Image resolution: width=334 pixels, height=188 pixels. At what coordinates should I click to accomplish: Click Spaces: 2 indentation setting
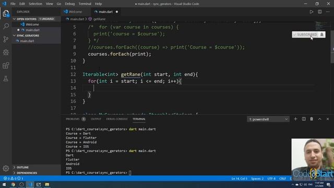pos(257,179)
